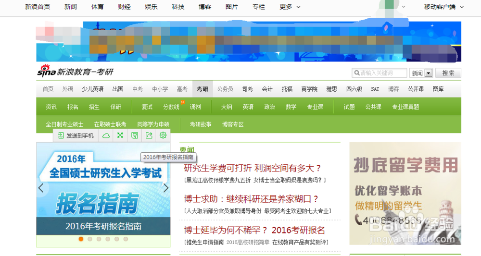Click the 抄底留学费用 advertisement
The image size is (481, 256).
(x=405, y=193)
